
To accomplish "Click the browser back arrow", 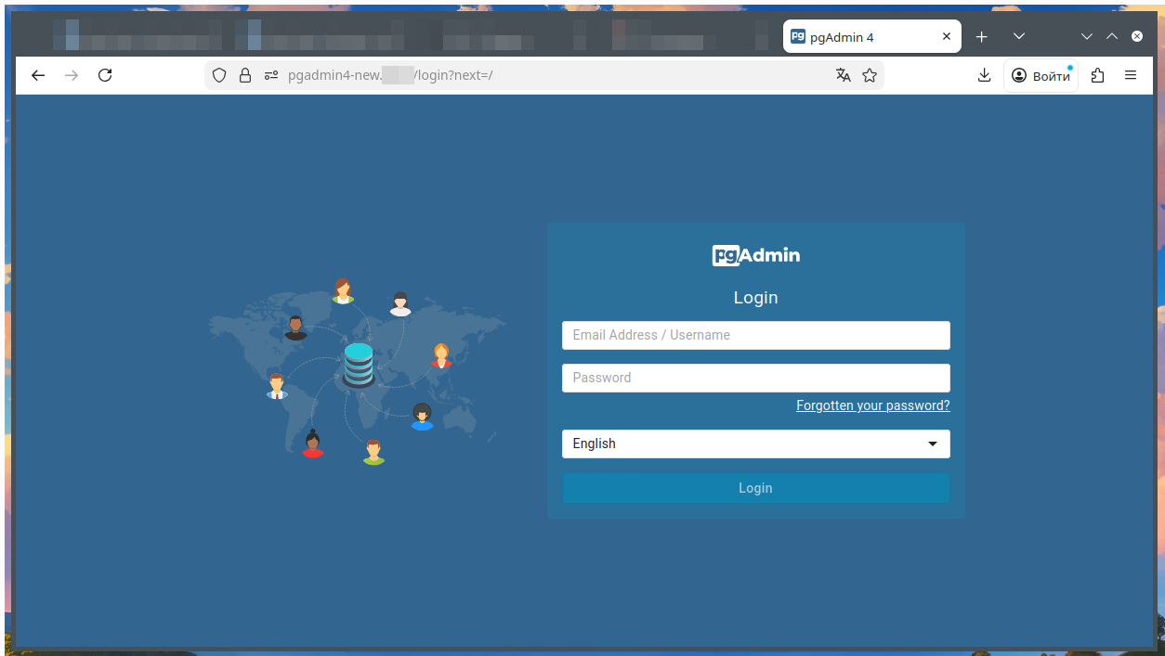I will (x=38, y=75).
